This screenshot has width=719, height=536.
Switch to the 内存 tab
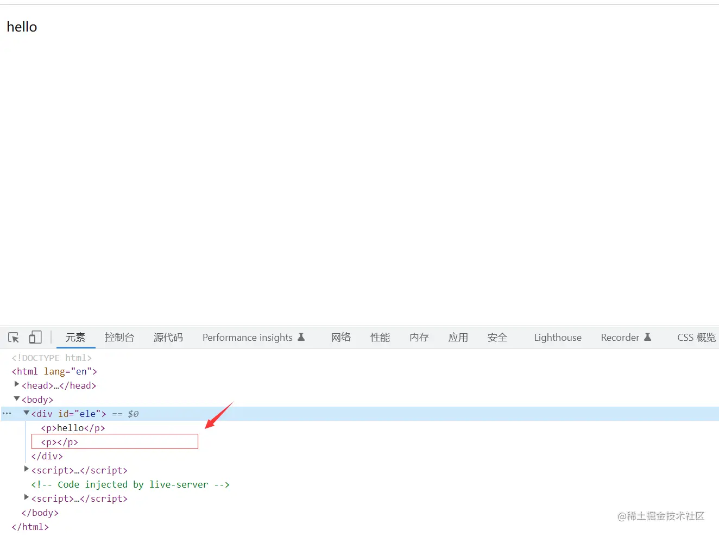point(419,338)
